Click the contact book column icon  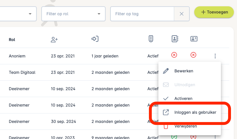(175, 39)
